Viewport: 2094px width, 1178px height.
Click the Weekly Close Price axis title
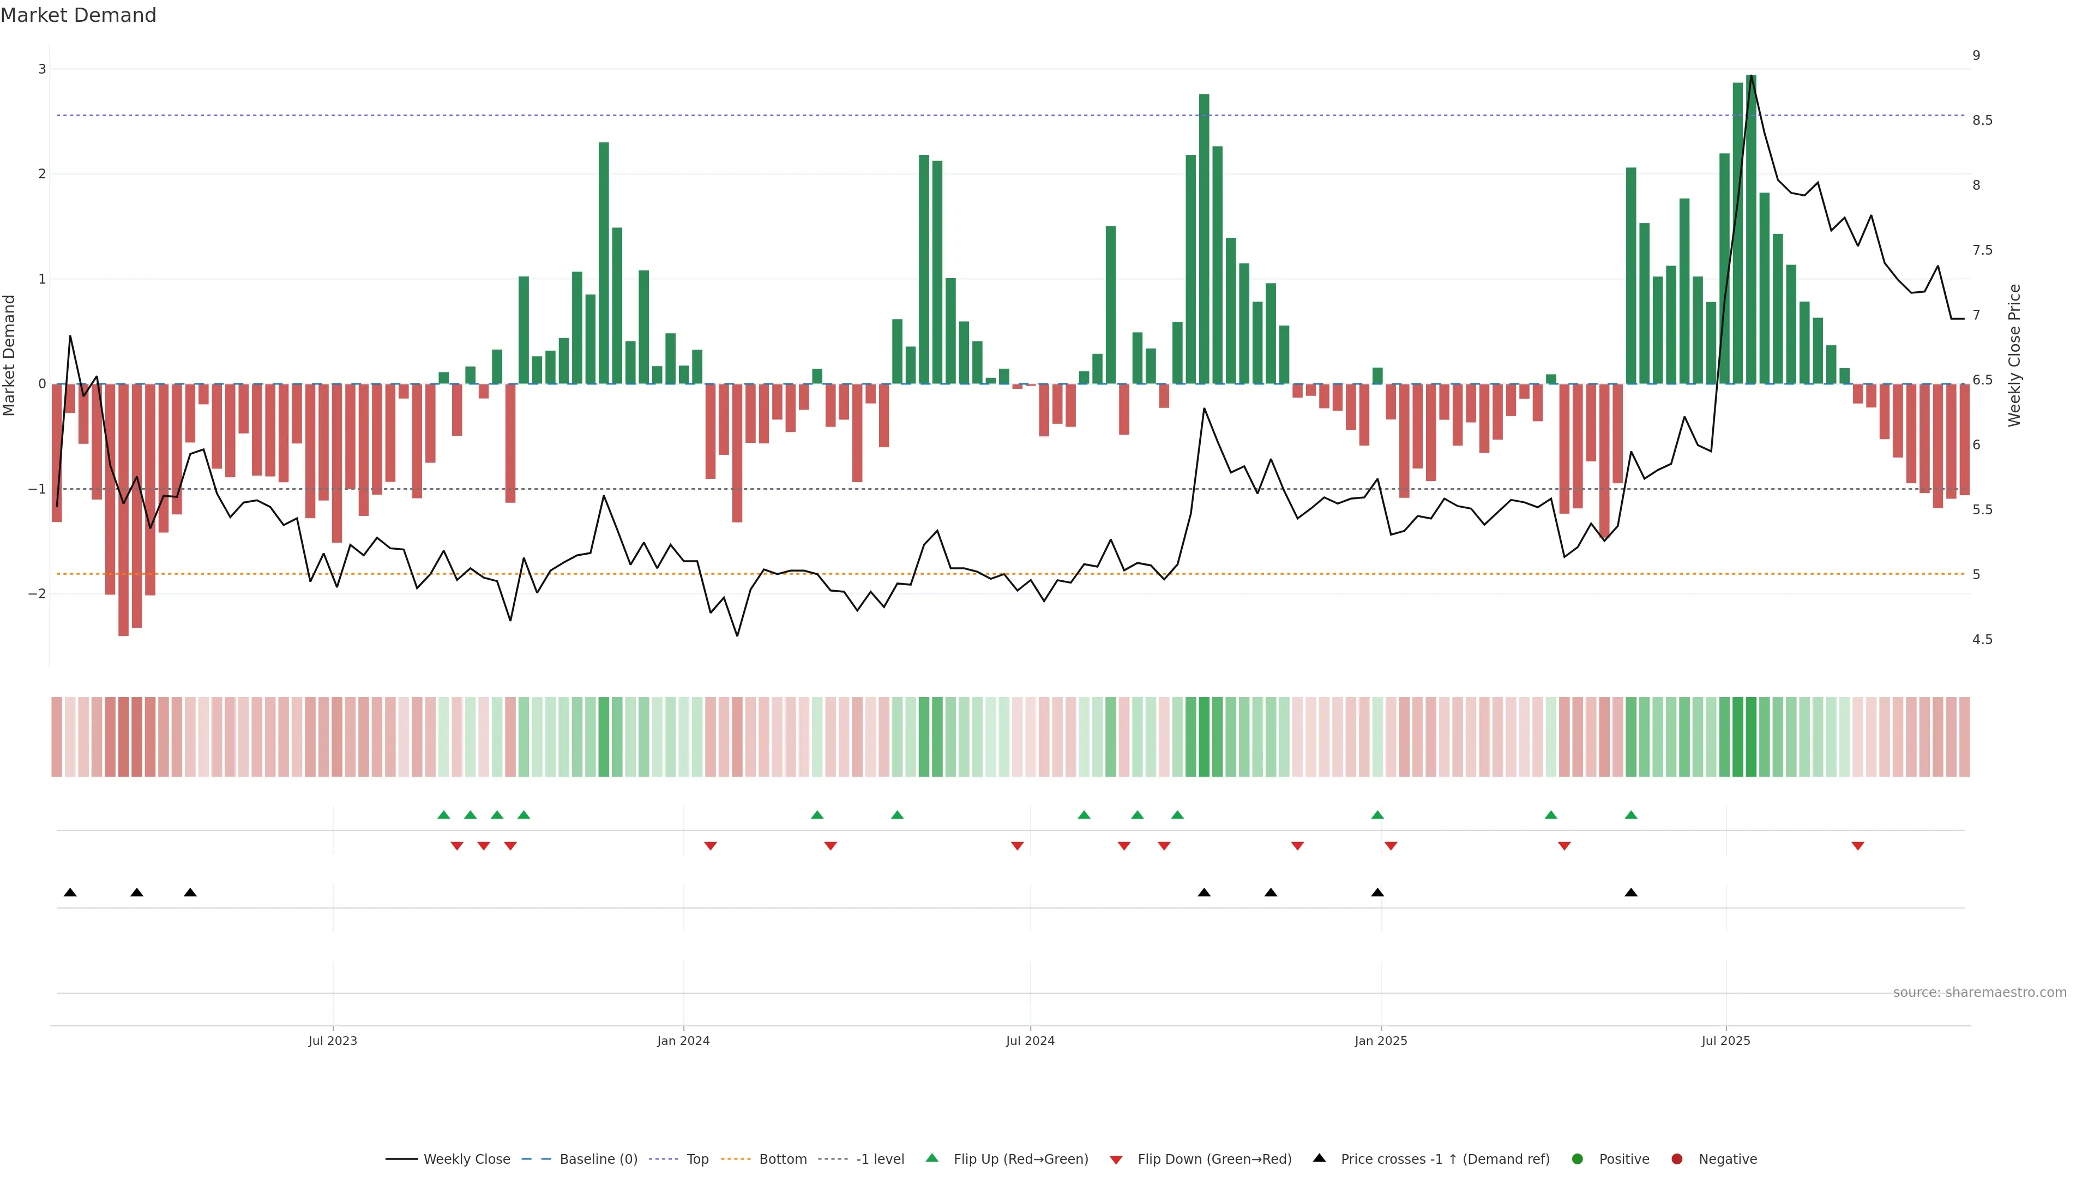[2014, 355]
